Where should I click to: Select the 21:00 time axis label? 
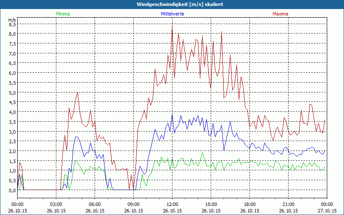pos(289,204)
